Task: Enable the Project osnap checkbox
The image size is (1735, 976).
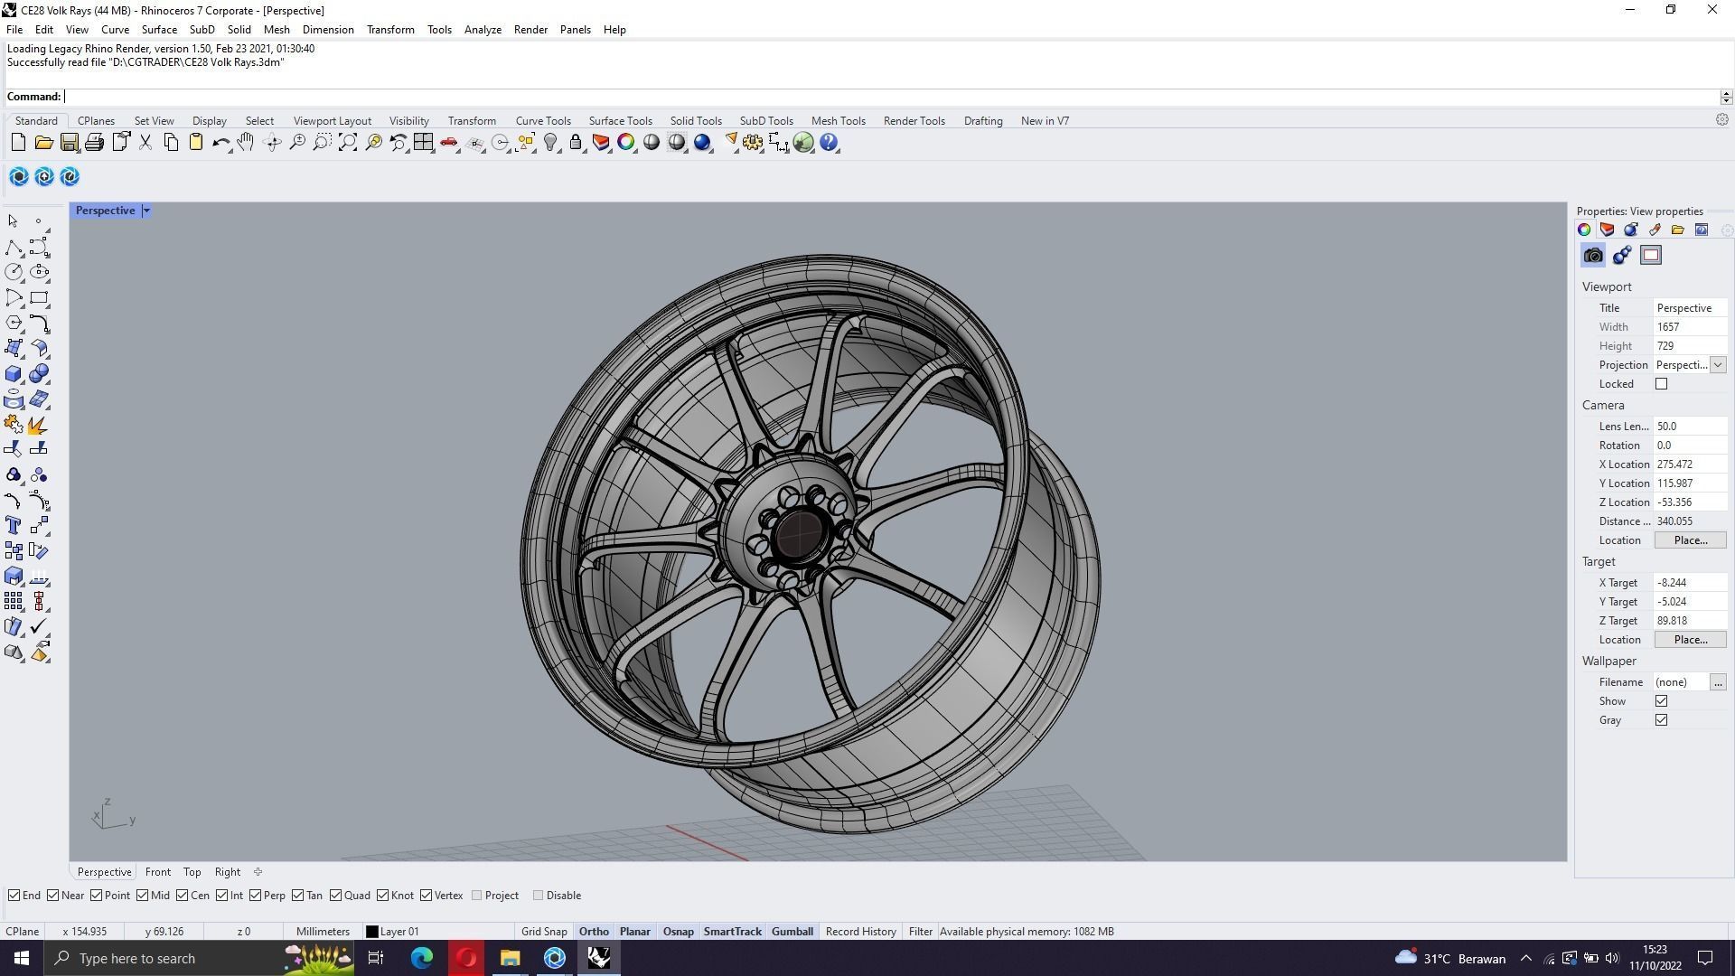Action: coord(476,896)
